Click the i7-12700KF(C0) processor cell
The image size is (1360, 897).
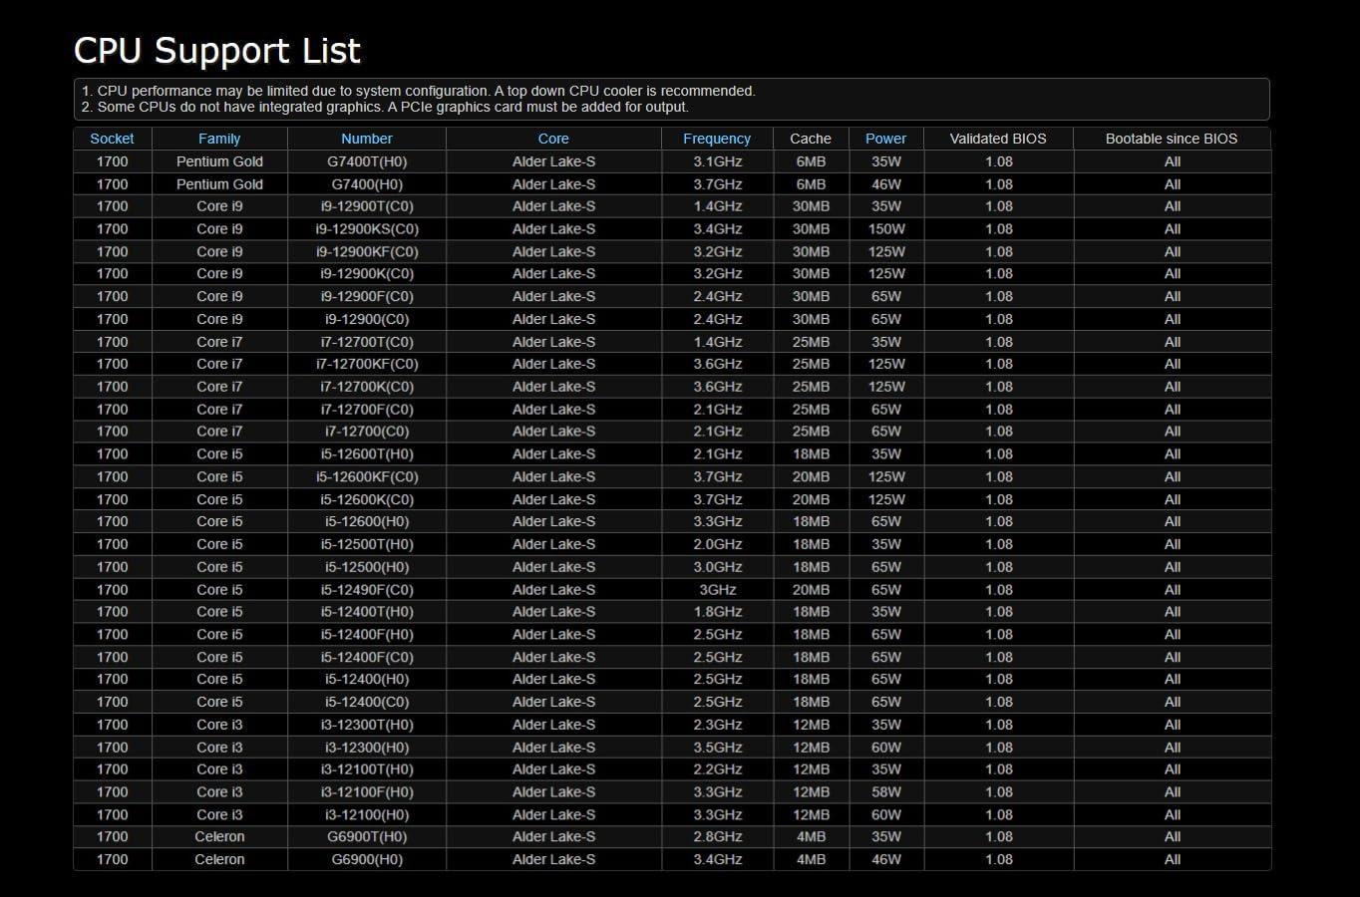point(367,364)
